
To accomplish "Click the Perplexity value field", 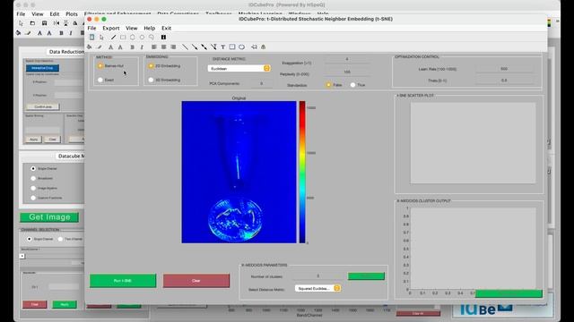I will (x=347, y=72).
